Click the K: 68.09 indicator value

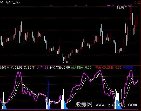pyautogui.click(x=17, y=67)
